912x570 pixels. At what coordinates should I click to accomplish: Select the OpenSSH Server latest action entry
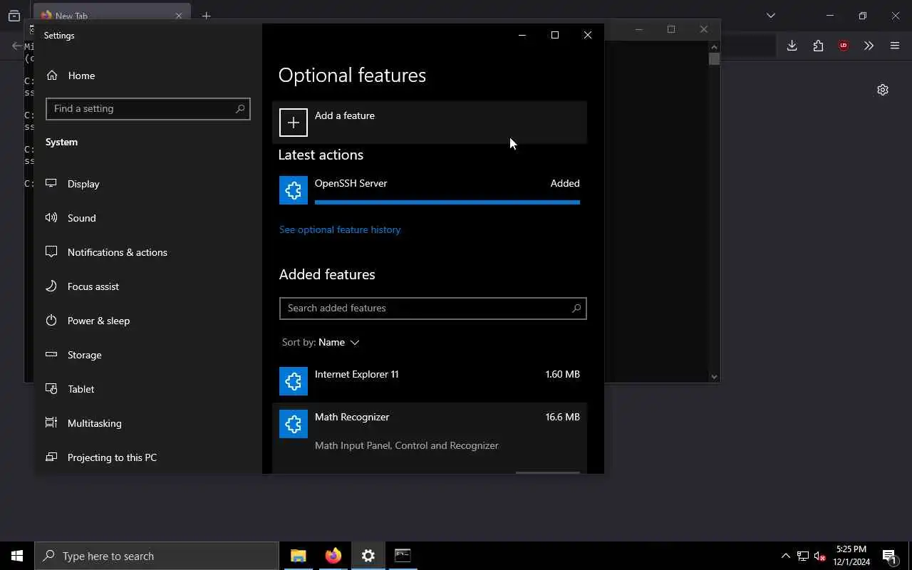click(430, 190)
